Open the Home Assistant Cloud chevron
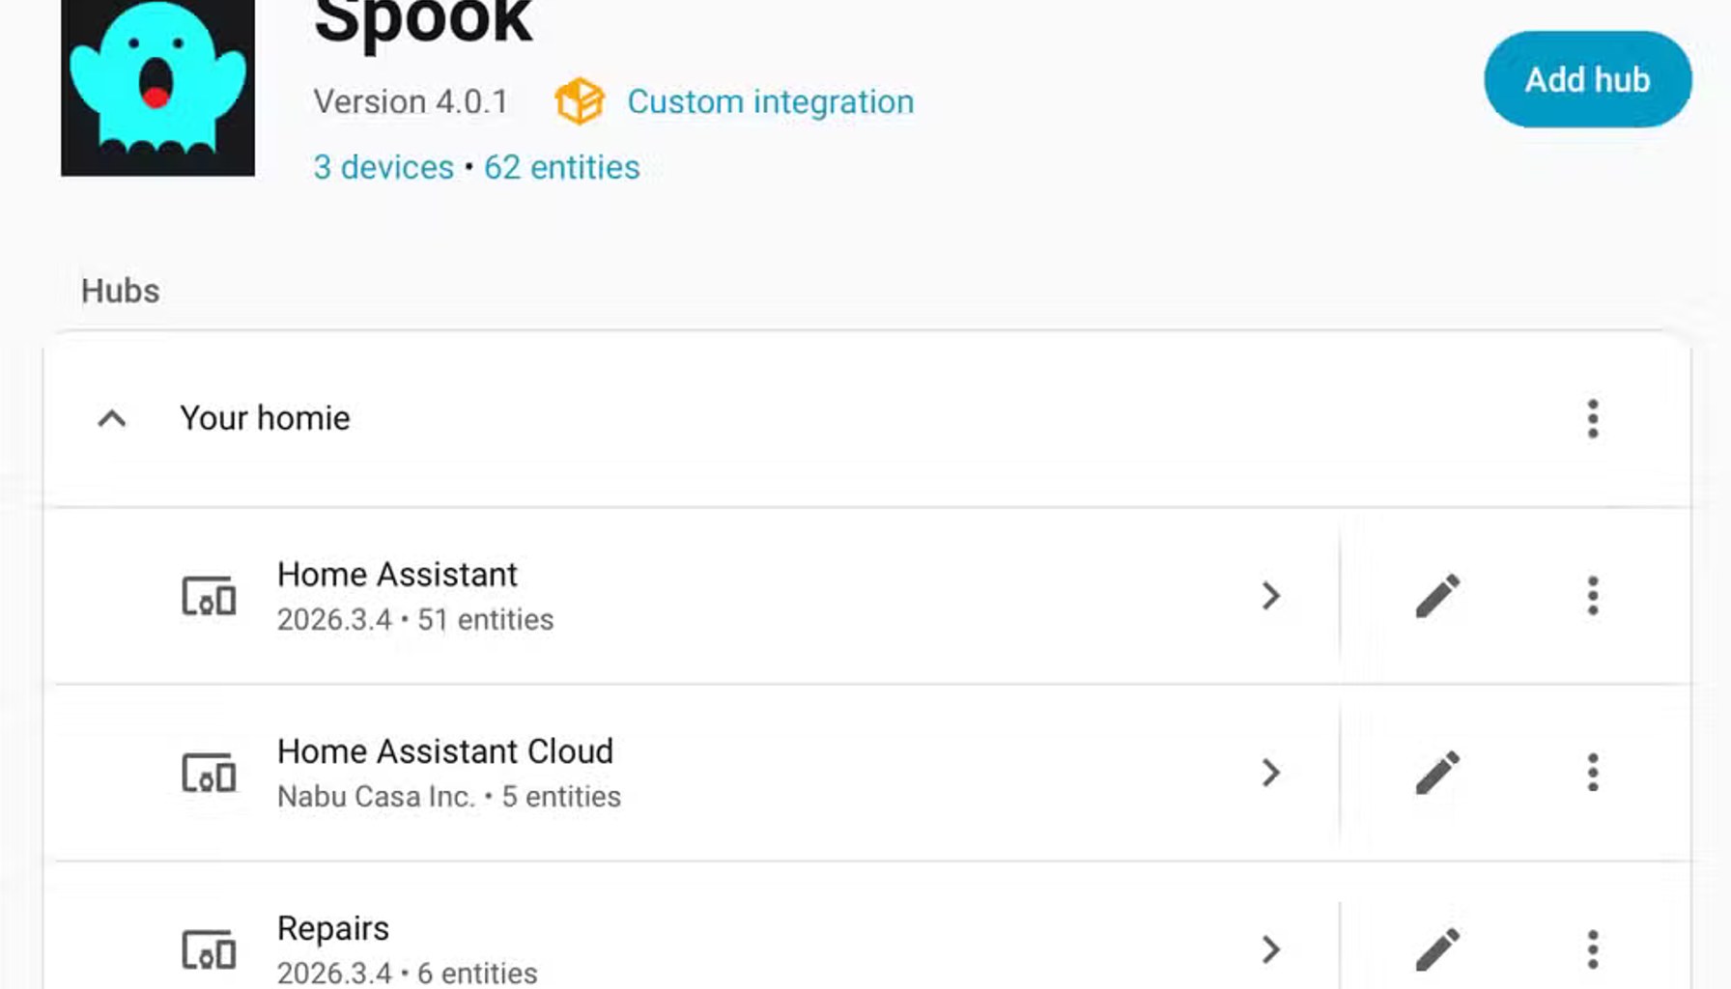 (1271, 773)
